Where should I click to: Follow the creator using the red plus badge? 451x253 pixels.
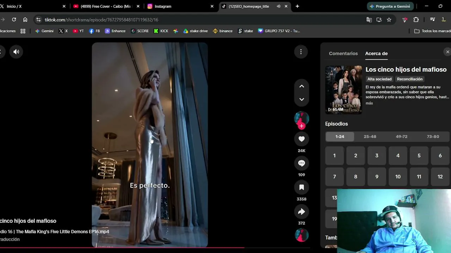(x=302, y=126)
